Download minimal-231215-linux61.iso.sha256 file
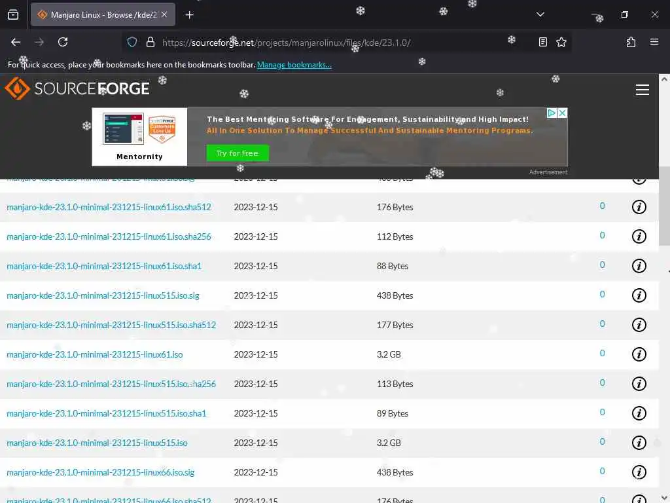The width and height of the screenshot is (670, 503). 109,236
